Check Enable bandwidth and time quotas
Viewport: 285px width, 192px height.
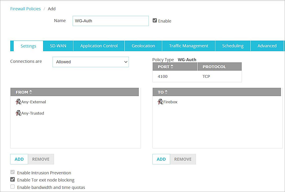(x=12, y=187)
